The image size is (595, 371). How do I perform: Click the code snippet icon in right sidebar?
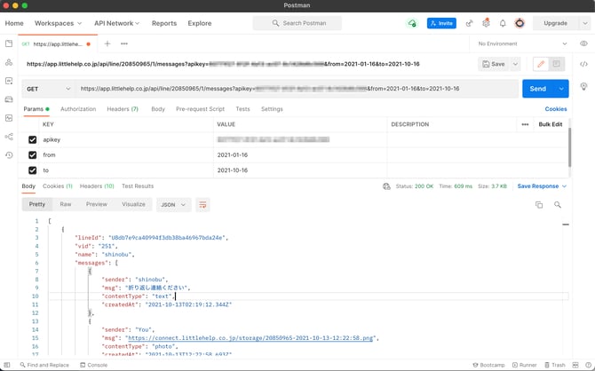[x=583, y=64]
